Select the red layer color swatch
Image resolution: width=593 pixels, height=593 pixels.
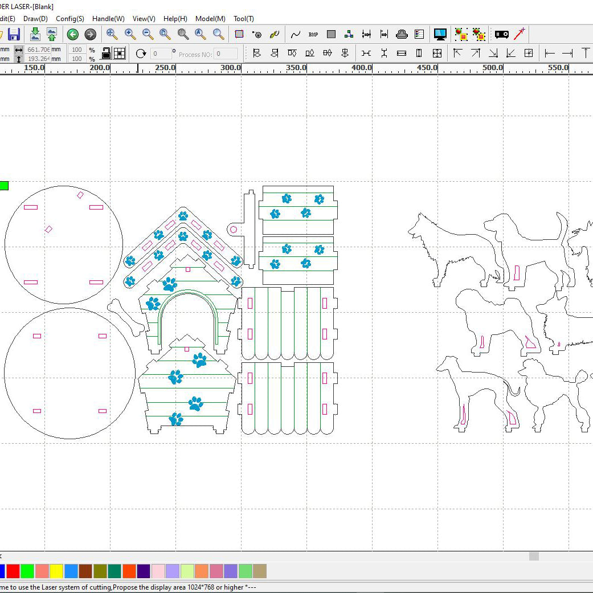(13, 571)
